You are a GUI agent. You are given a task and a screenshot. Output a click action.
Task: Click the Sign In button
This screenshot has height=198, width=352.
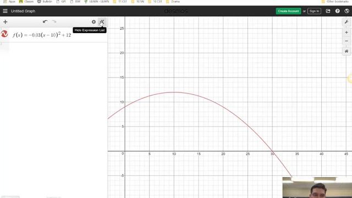(x=314, y=11)
